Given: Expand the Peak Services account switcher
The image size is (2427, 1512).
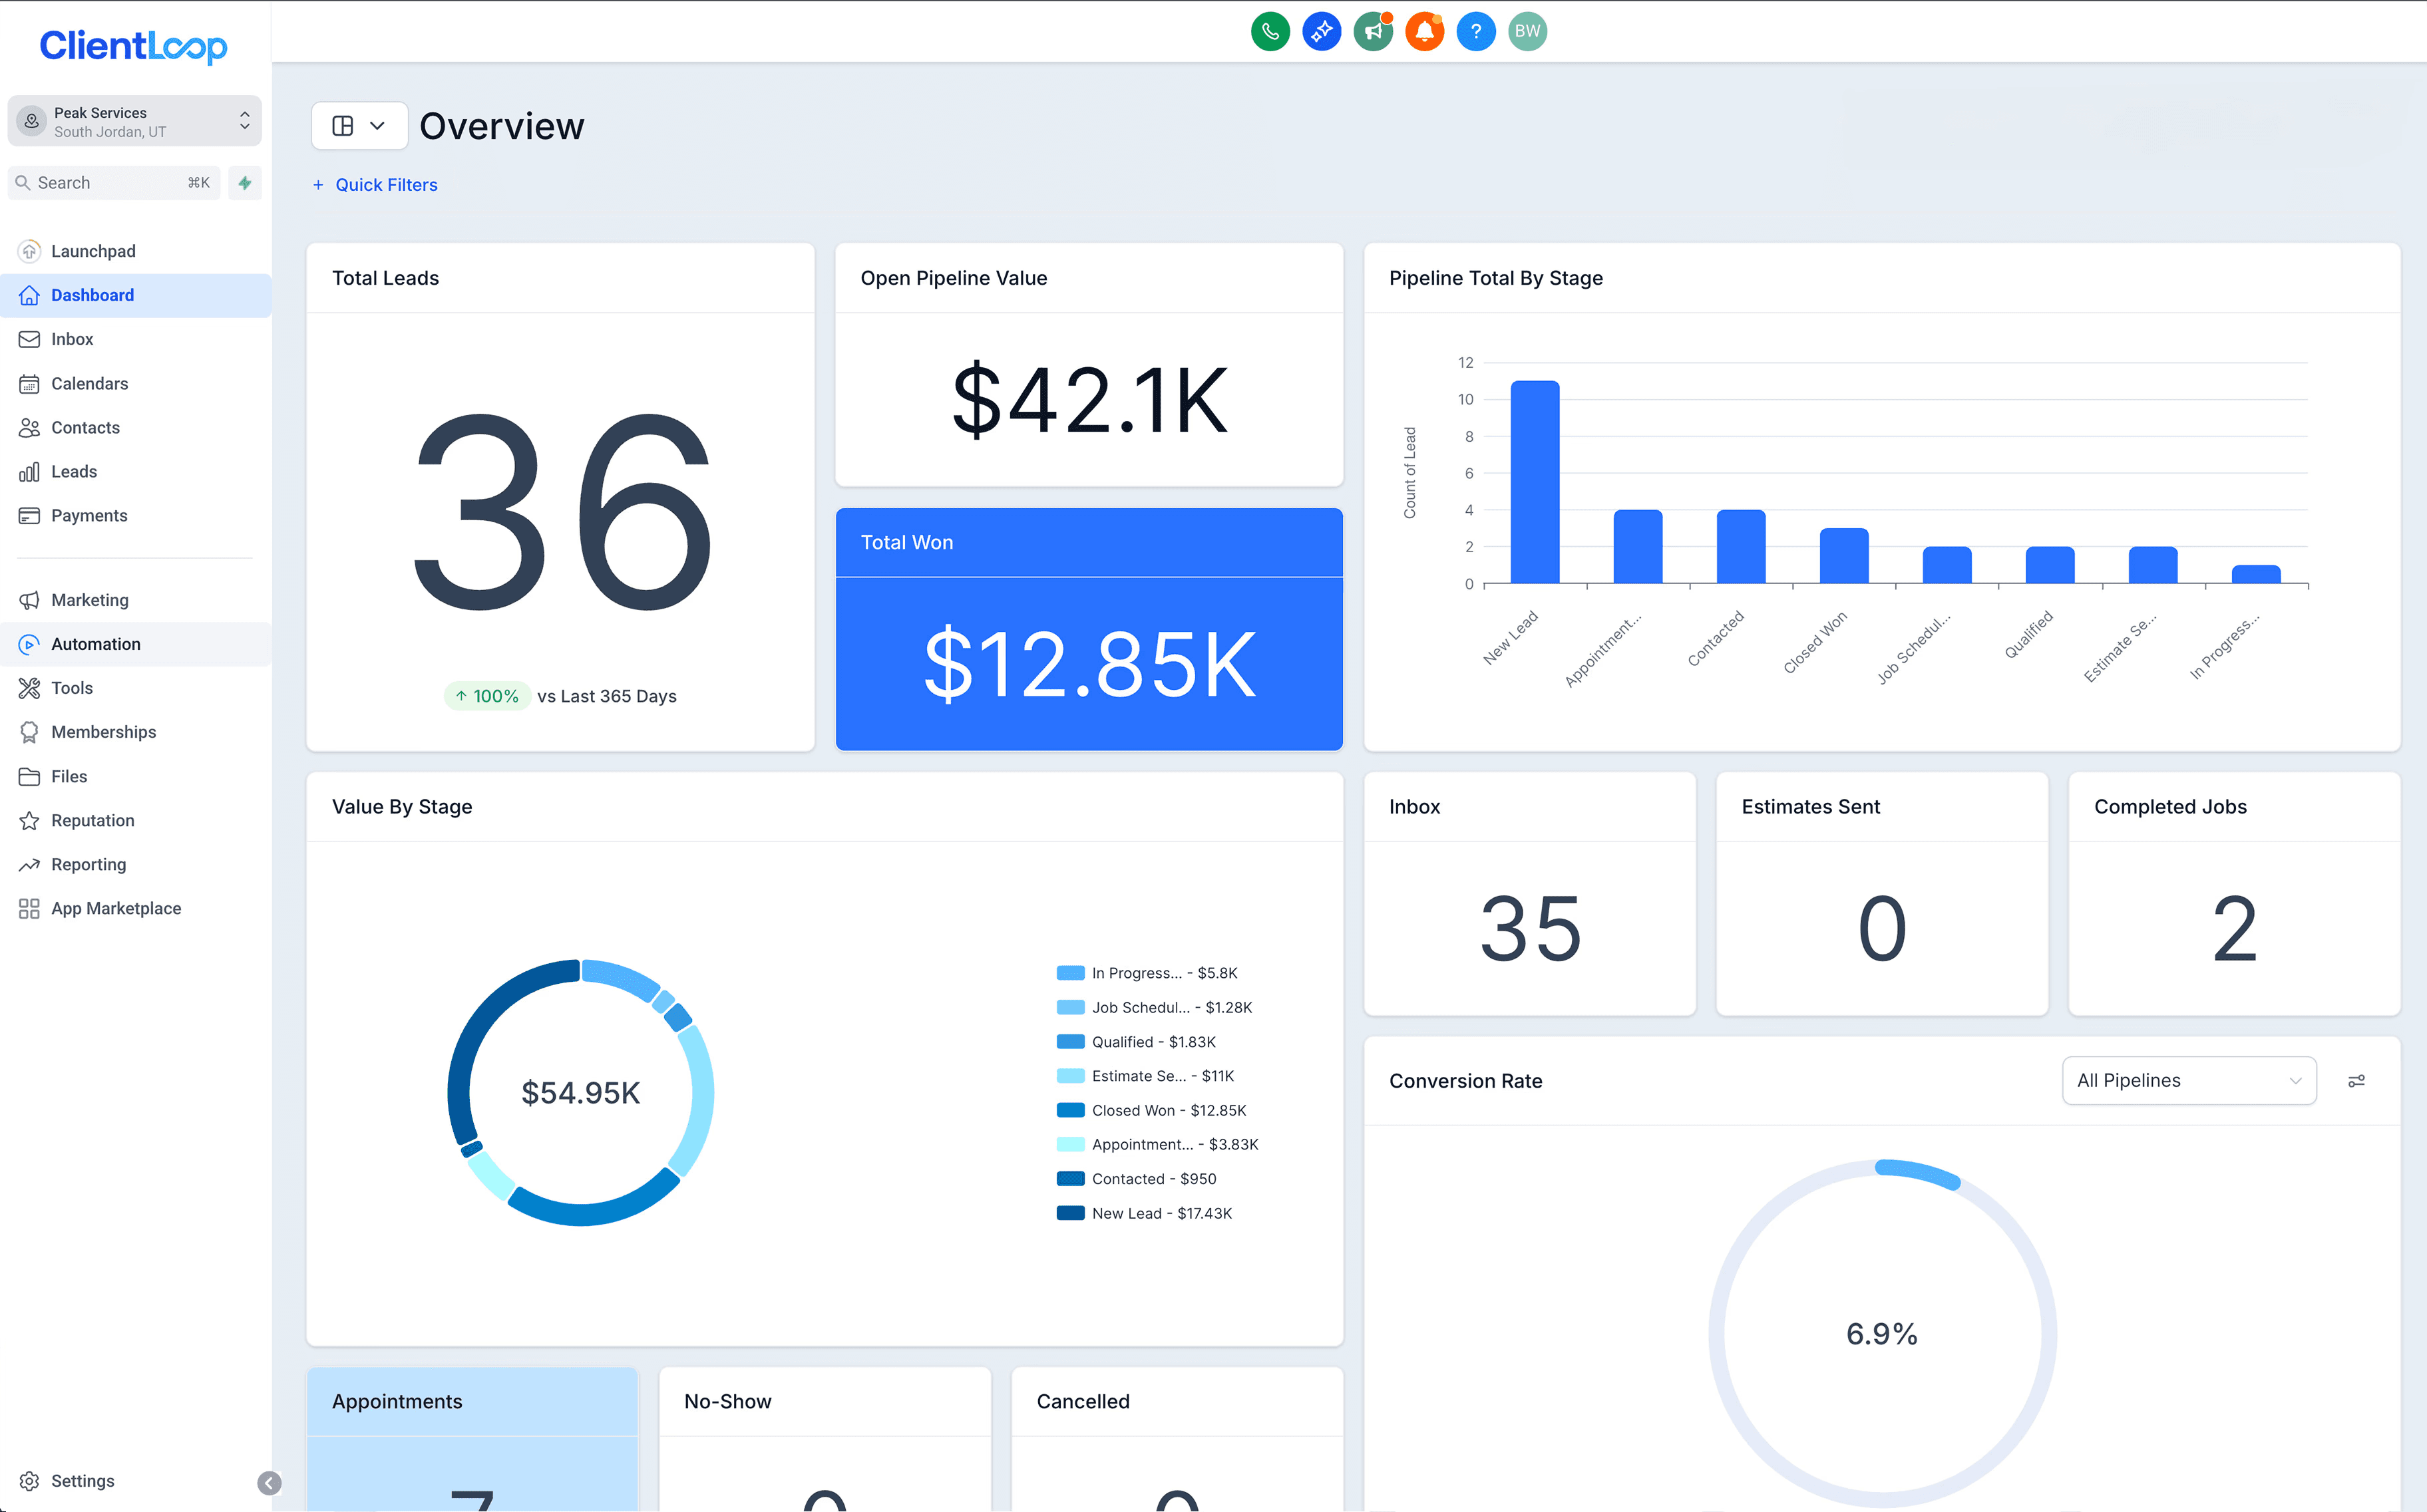Looking at the screenshot, I should click(x=135, y=121).
